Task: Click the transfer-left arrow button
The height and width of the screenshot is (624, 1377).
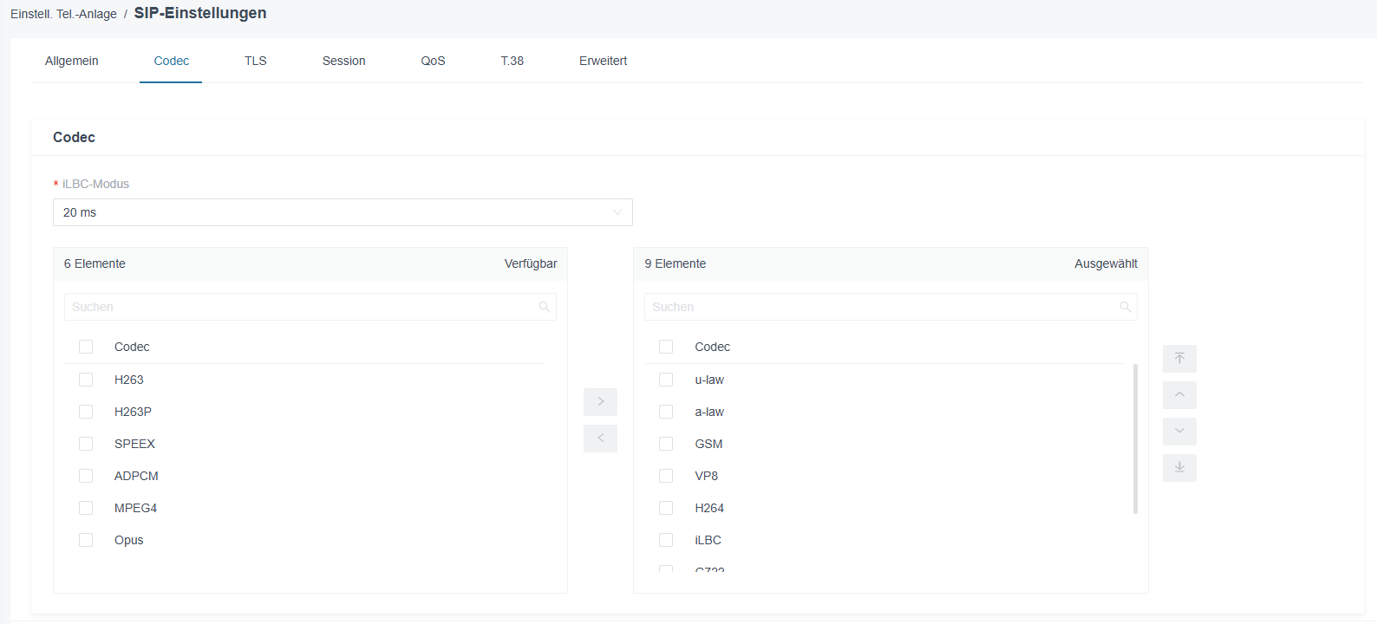Action: point(600,439)
